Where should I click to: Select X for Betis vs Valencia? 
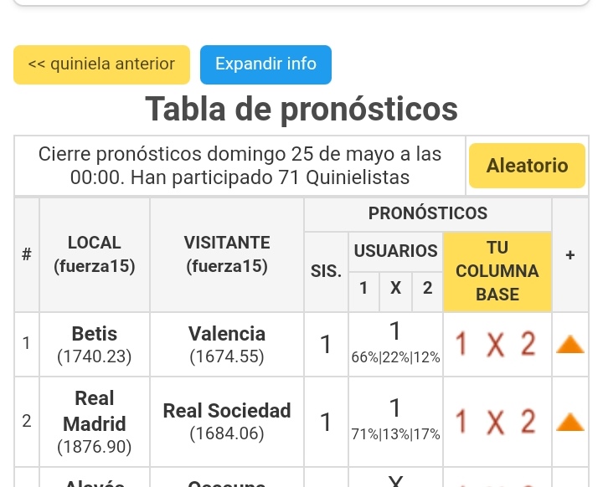tap(495, 344)
